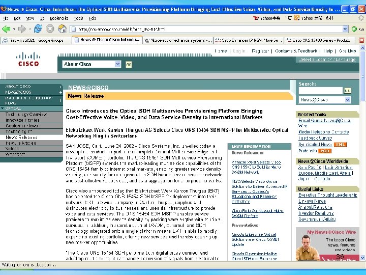Switch to the Cisco Enhances IP NGN tab
Viewport: 366px width, 275px height.
tap(249, 40)
